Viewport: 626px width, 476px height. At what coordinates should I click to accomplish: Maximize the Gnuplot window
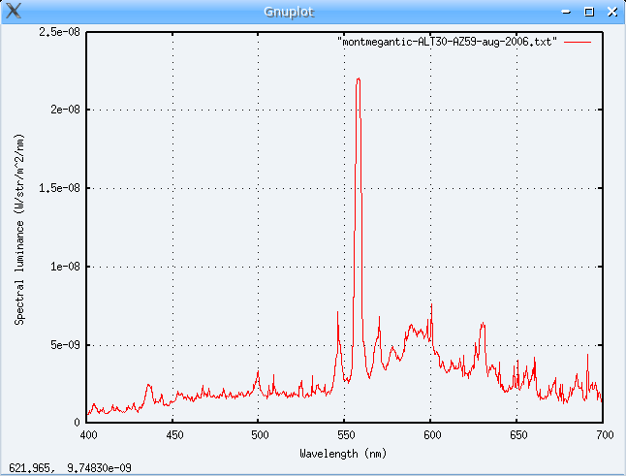[589, 12]
